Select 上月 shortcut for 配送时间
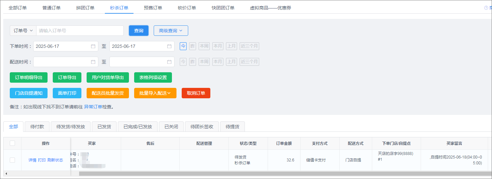The image size is (492, 179). coord(232,62)
